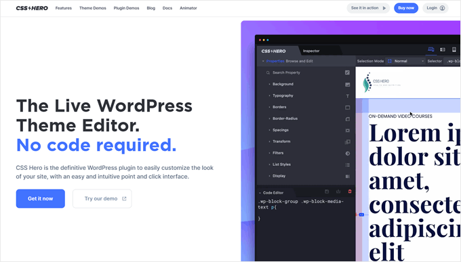Click the download icon in Code Editor bar
Viewport: 461px width, 262px height.
click(338, 192)
